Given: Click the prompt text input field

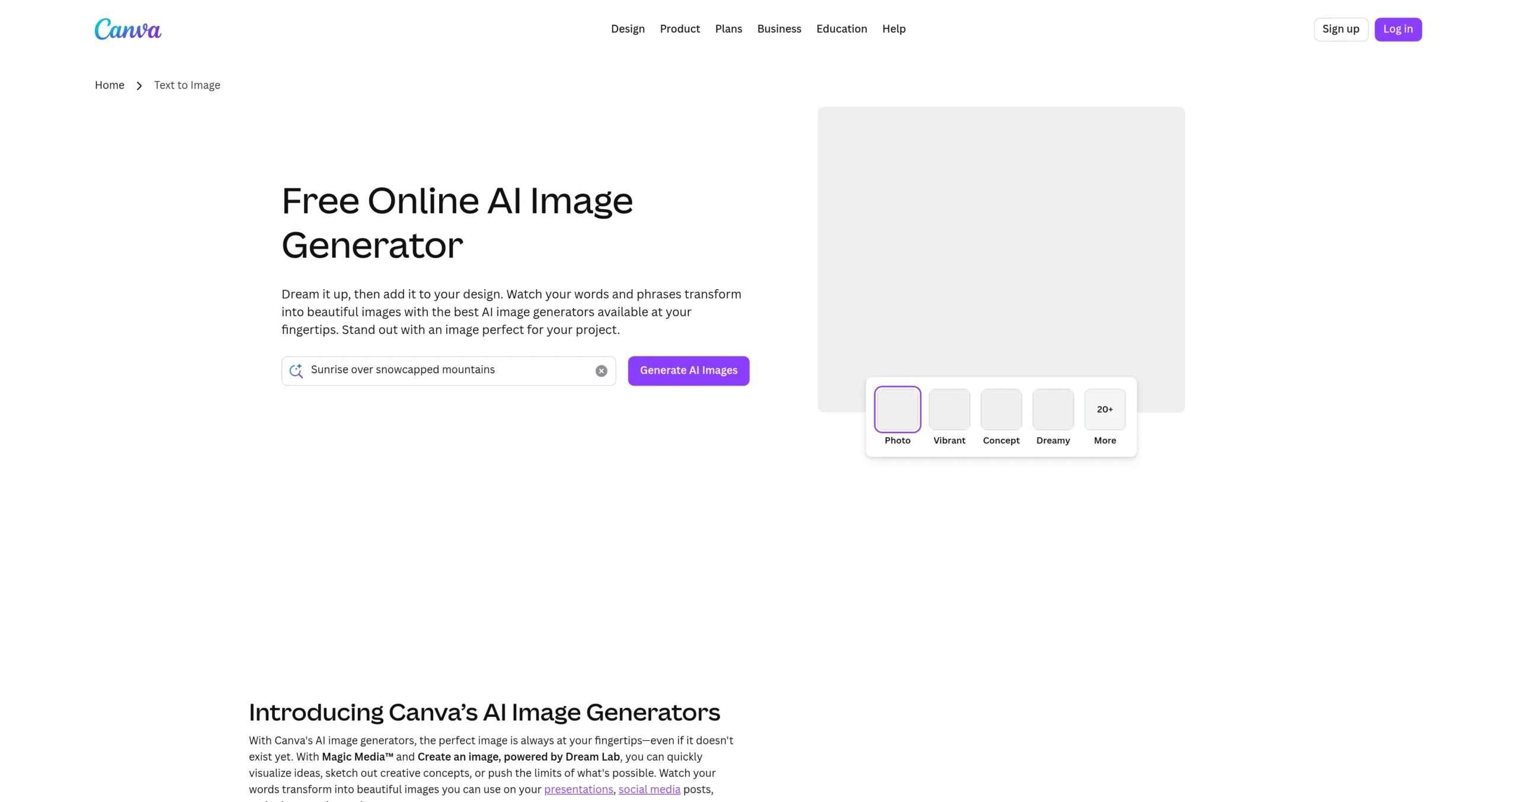Looking at the screenshot, I should pyautogui.click(x=449, y=371).
